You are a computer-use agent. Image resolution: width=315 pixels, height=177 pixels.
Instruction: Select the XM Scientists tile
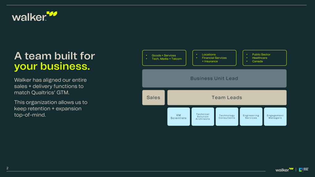(x=179, y=117)
